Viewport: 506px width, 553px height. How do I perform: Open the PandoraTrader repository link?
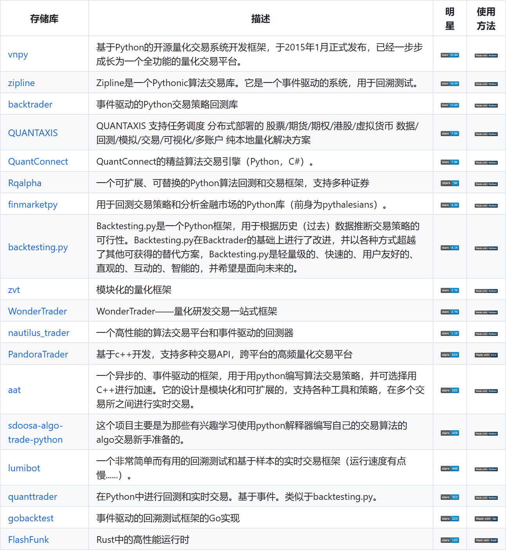click(x=38, y=354)
